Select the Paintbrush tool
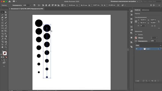Screen dimensions: 162x91 pyautogui.click(x=6, y=23)
